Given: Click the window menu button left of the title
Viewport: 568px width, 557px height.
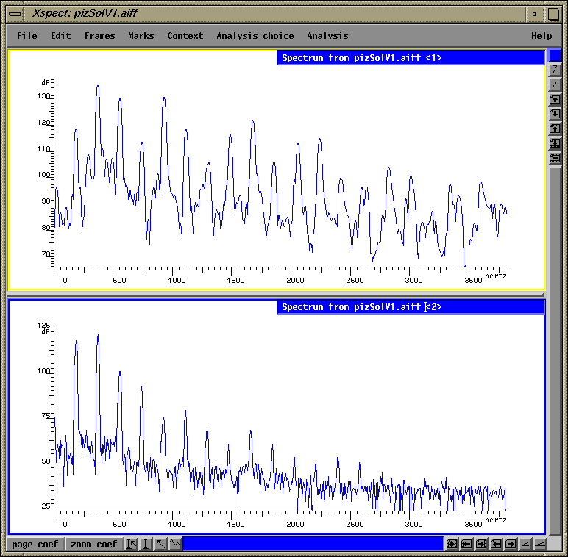Looking at the screenshot, I should click(x=15, y=14).
